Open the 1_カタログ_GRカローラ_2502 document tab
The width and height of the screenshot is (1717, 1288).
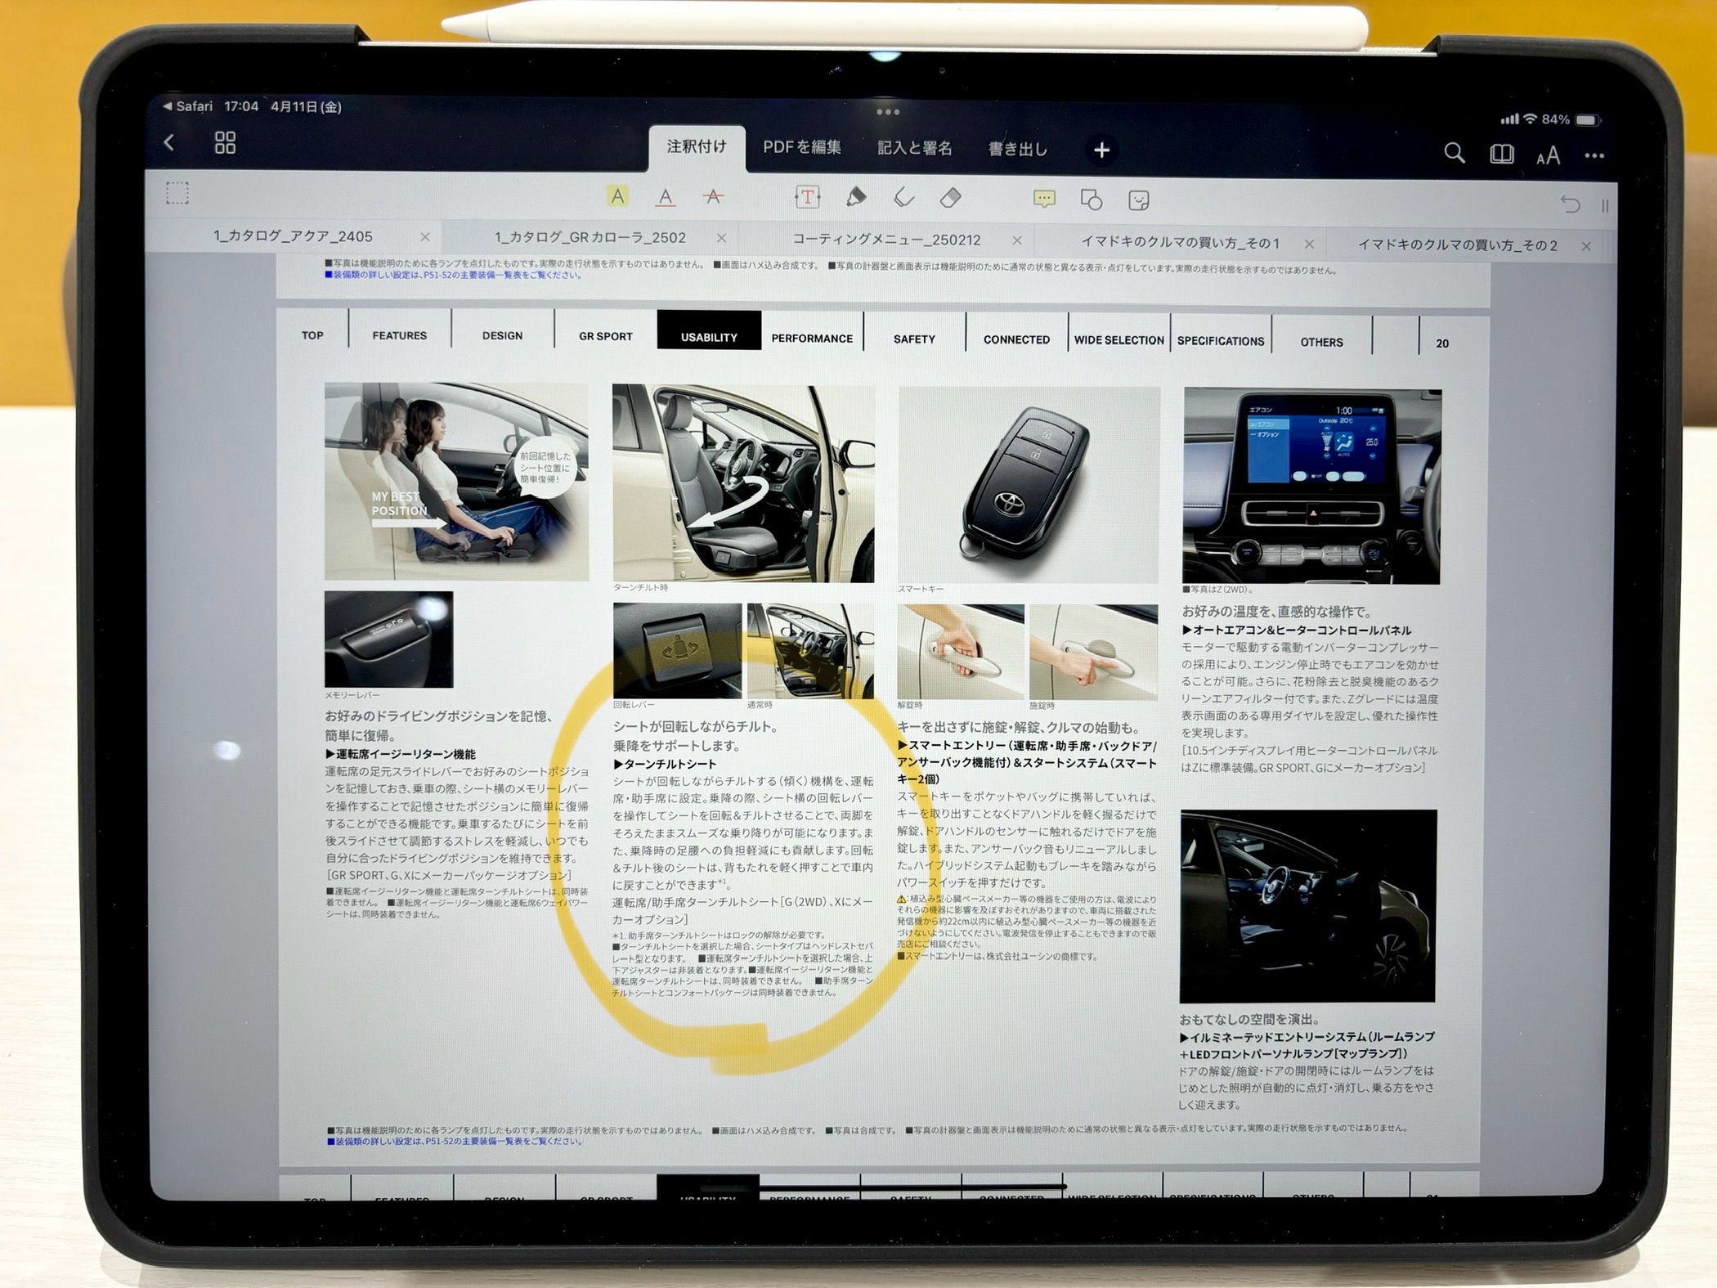(590, 238)
